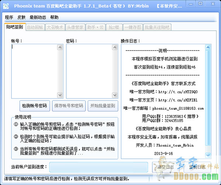Switch to the 自动回帖 tab
Screen dimensions: 221x185
point(35,27)
